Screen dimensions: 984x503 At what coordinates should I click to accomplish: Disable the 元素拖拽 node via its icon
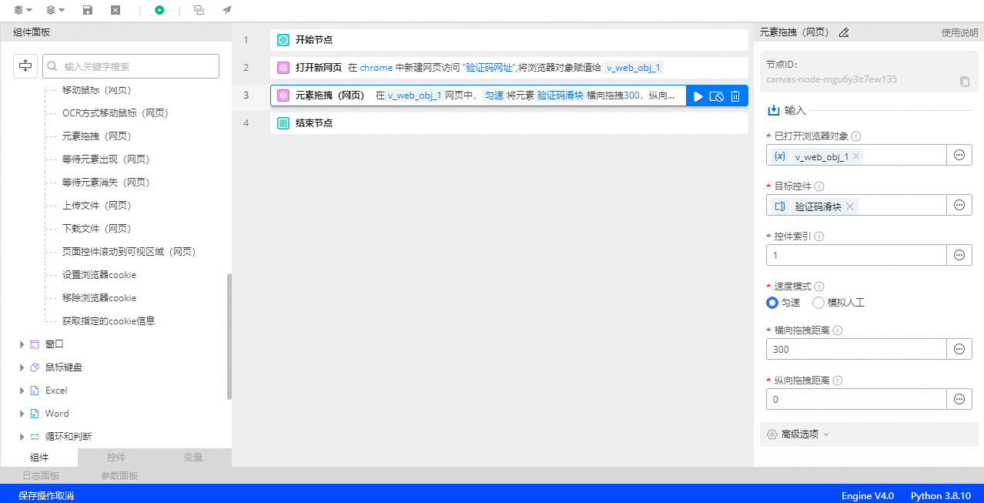coord(717,96)
